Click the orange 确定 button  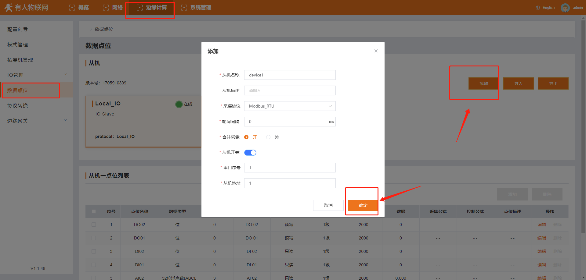(363, 205)
